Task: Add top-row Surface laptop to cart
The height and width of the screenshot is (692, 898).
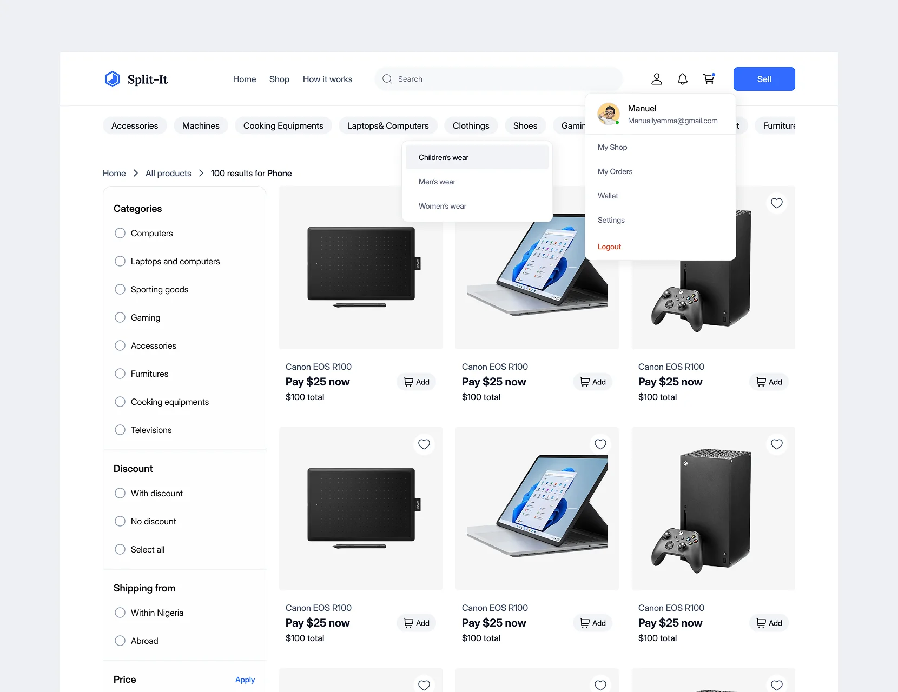Action: click(x=593, y=382)
